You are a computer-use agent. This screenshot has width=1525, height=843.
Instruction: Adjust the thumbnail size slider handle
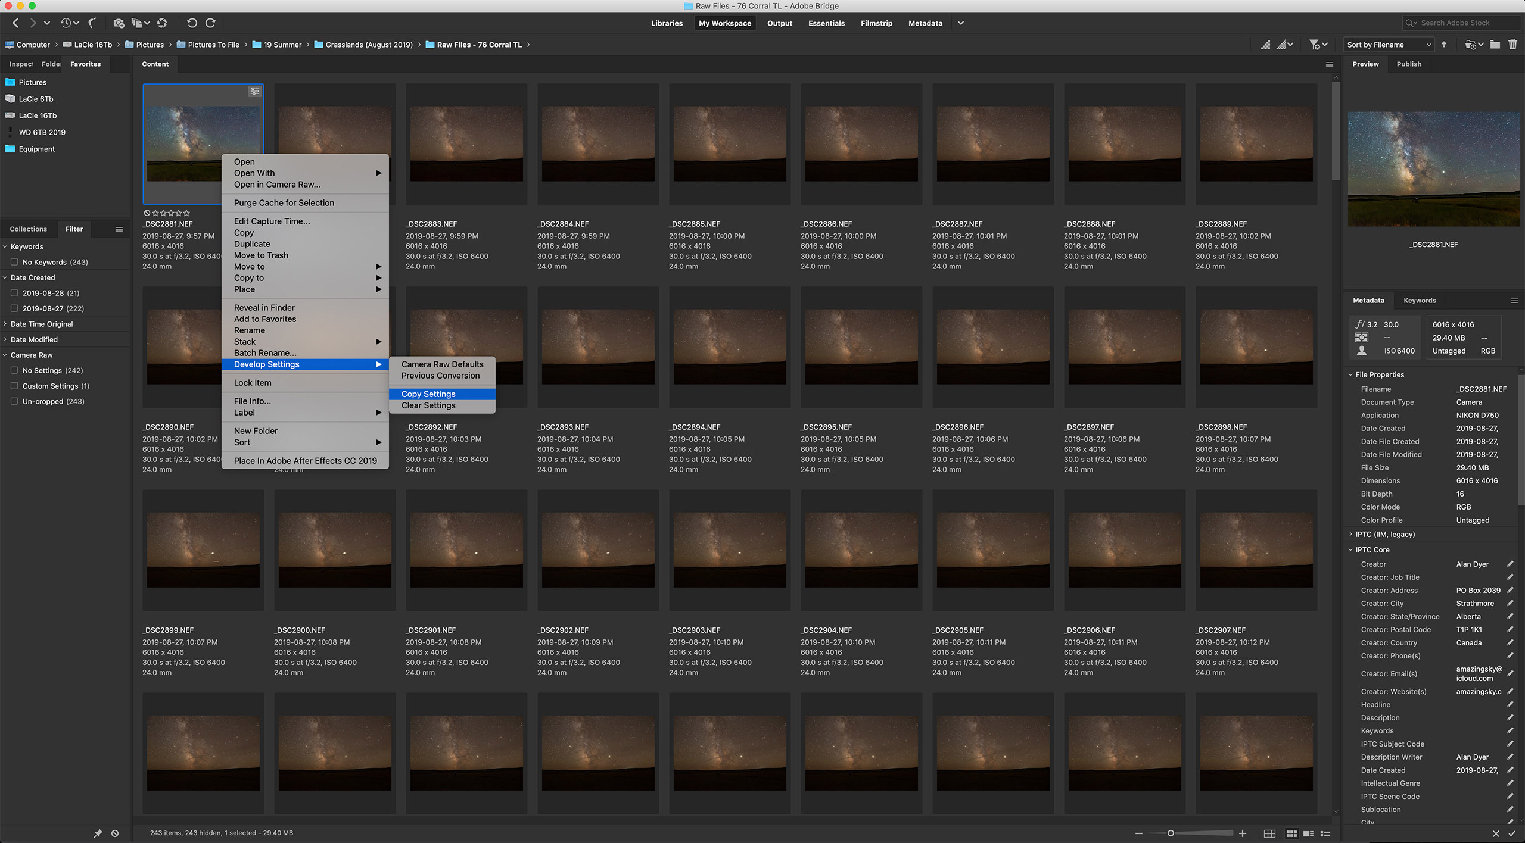click(1171, 833)
